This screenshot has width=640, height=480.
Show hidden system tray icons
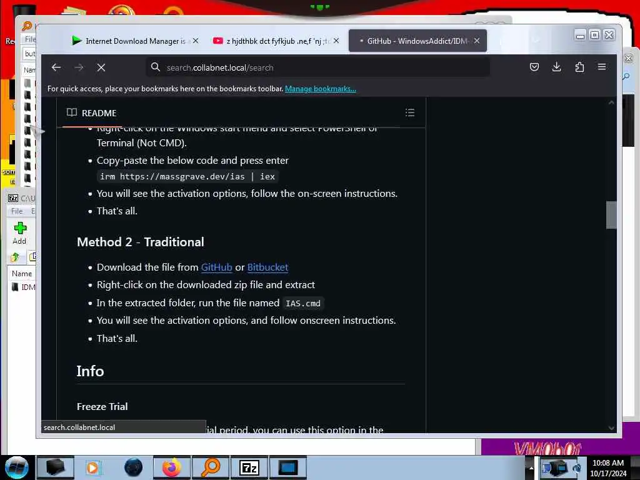531,467
